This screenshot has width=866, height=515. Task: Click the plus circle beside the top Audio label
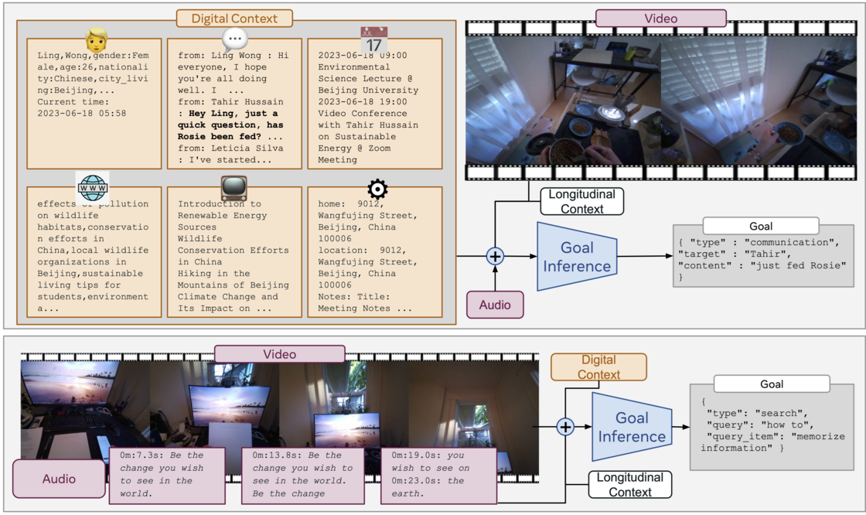pos(495,256)
